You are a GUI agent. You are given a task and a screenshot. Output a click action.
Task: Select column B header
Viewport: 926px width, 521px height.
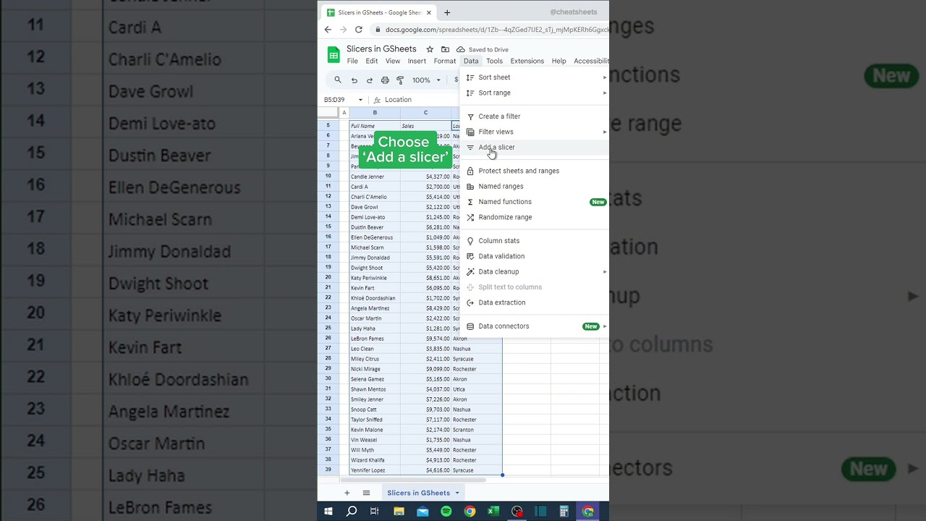(x=375, y=113)
